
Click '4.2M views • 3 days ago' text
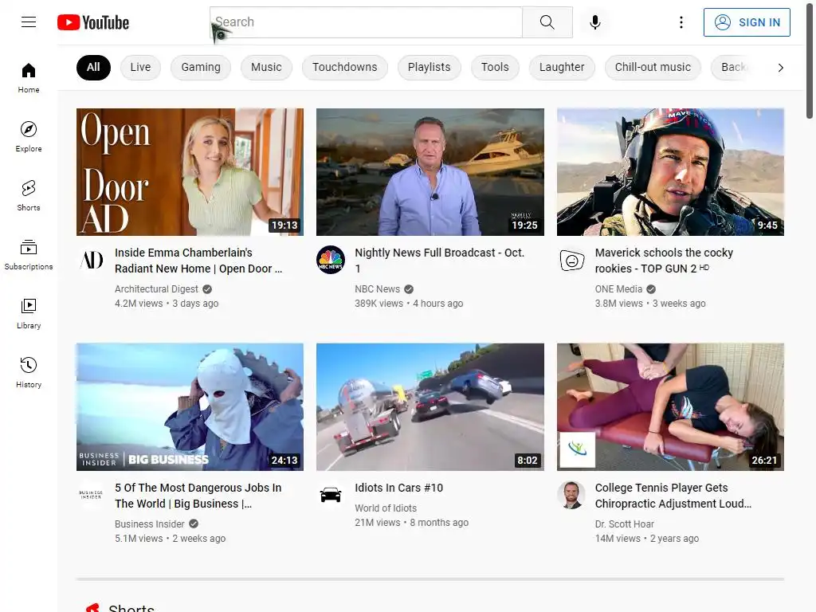pos(167,304)
